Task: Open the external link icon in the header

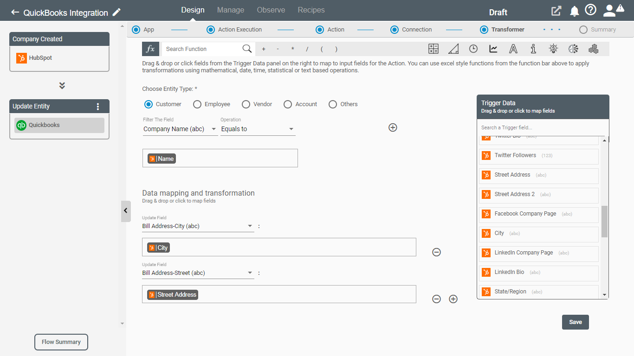Action: tap(556, 11)
